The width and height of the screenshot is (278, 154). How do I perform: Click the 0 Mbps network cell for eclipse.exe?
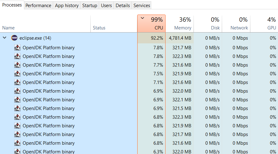pyautogui.click(x=236, y=38)
